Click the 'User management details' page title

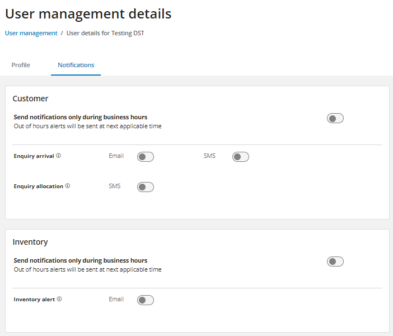pyautogui.click(x=88, y=13)
